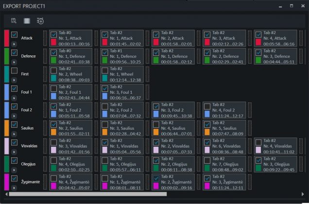
Task: Click the film strip export icon
Action: (27, 20)
